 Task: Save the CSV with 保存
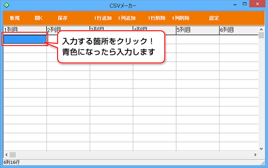(63, 18)
